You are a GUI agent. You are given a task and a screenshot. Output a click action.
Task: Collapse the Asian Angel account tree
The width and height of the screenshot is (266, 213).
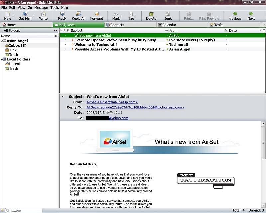pos(2,41)
